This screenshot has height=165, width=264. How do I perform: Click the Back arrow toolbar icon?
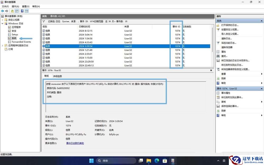click(x=3, y=11)
